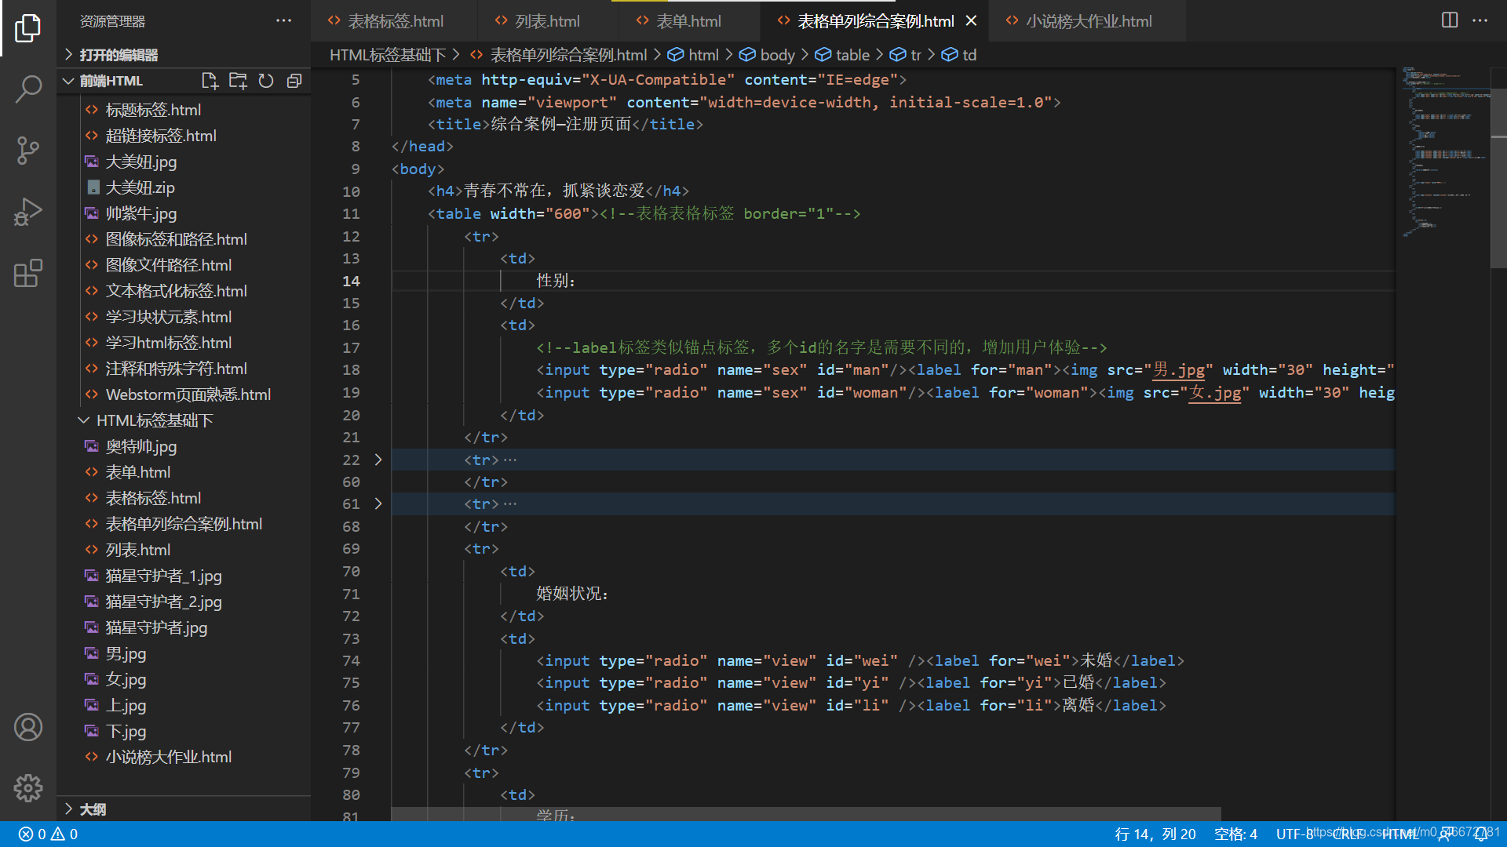Open the Explorer view in activity bar

click(x=28, y=29)
